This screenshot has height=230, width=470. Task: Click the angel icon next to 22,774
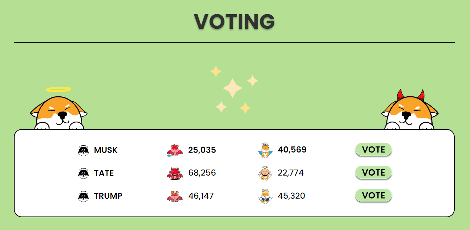265,173
